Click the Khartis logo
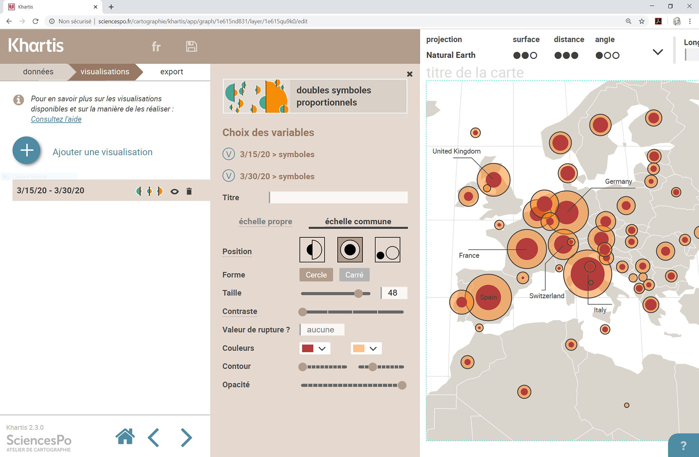The width and height of the screenshot is (699, 457). 36,45
